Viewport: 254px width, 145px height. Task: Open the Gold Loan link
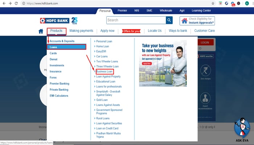(x=102, y=100)
